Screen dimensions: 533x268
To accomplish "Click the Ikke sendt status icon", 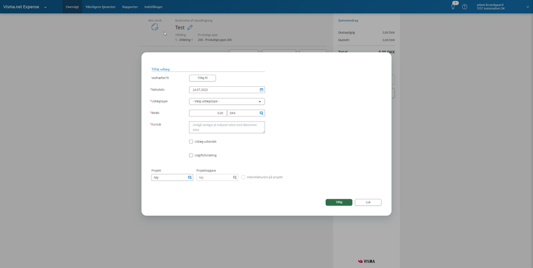I will pyautogui.click(x=155, y=27).
